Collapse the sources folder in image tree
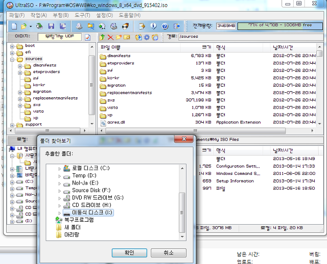 coord(12,60)
